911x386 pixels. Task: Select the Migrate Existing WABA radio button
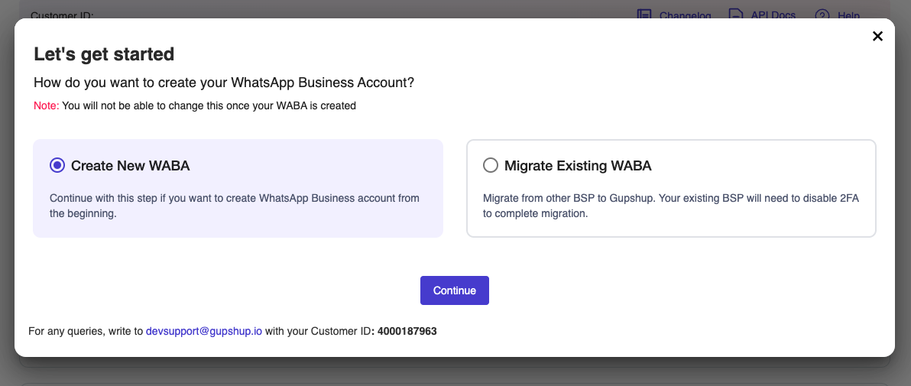[x=491, y=166]
